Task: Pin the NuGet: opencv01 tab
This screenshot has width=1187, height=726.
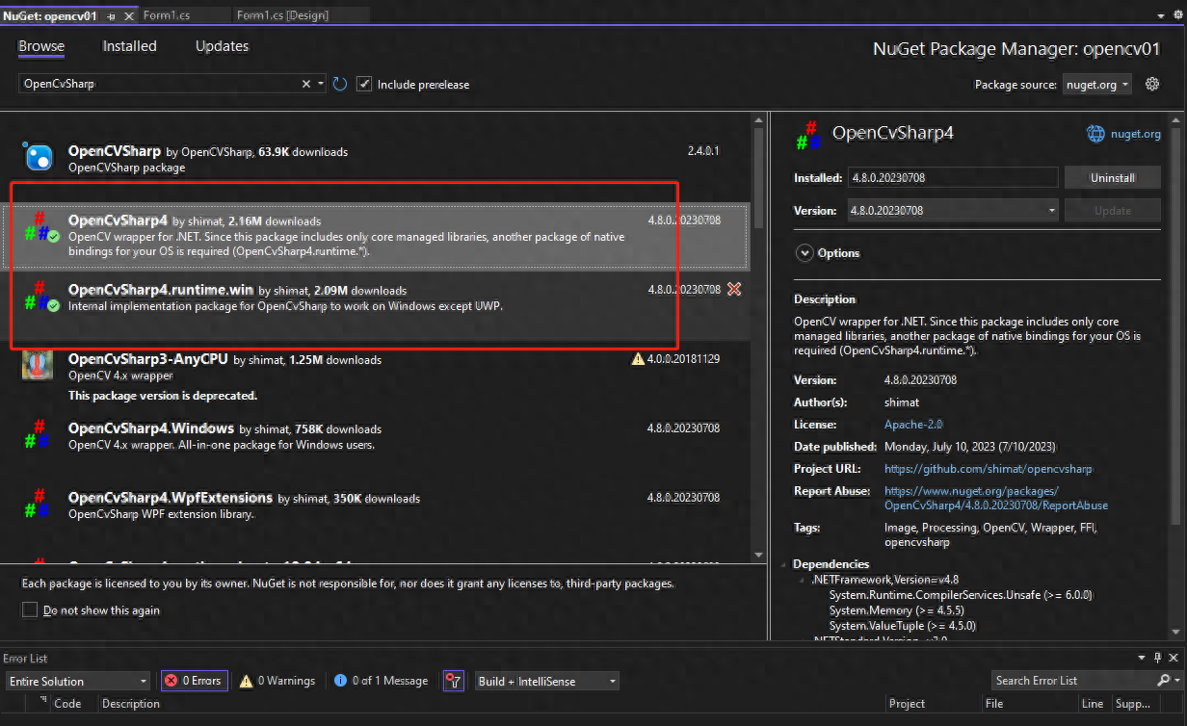Action: pyautogui.click(x=112, y=15)
